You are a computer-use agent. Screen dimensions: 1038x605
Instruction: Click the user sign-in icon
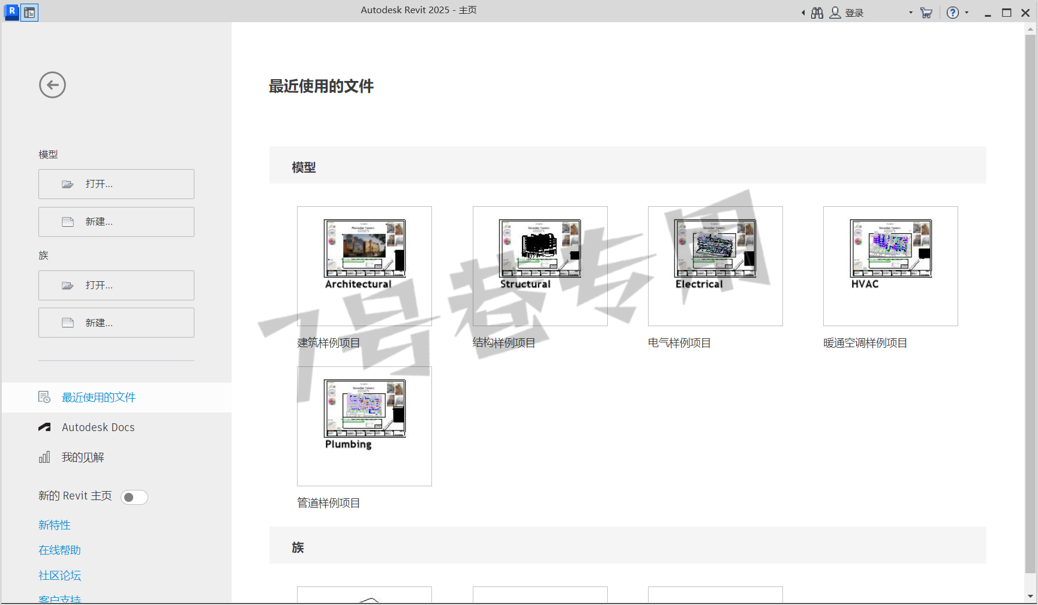pyautogui.click(x=835, y=13)
